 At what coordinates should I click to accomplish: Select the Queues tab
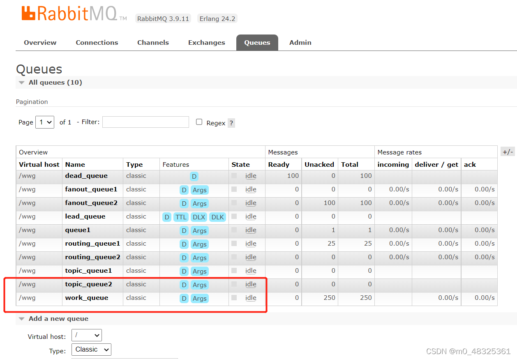point(257,43)
